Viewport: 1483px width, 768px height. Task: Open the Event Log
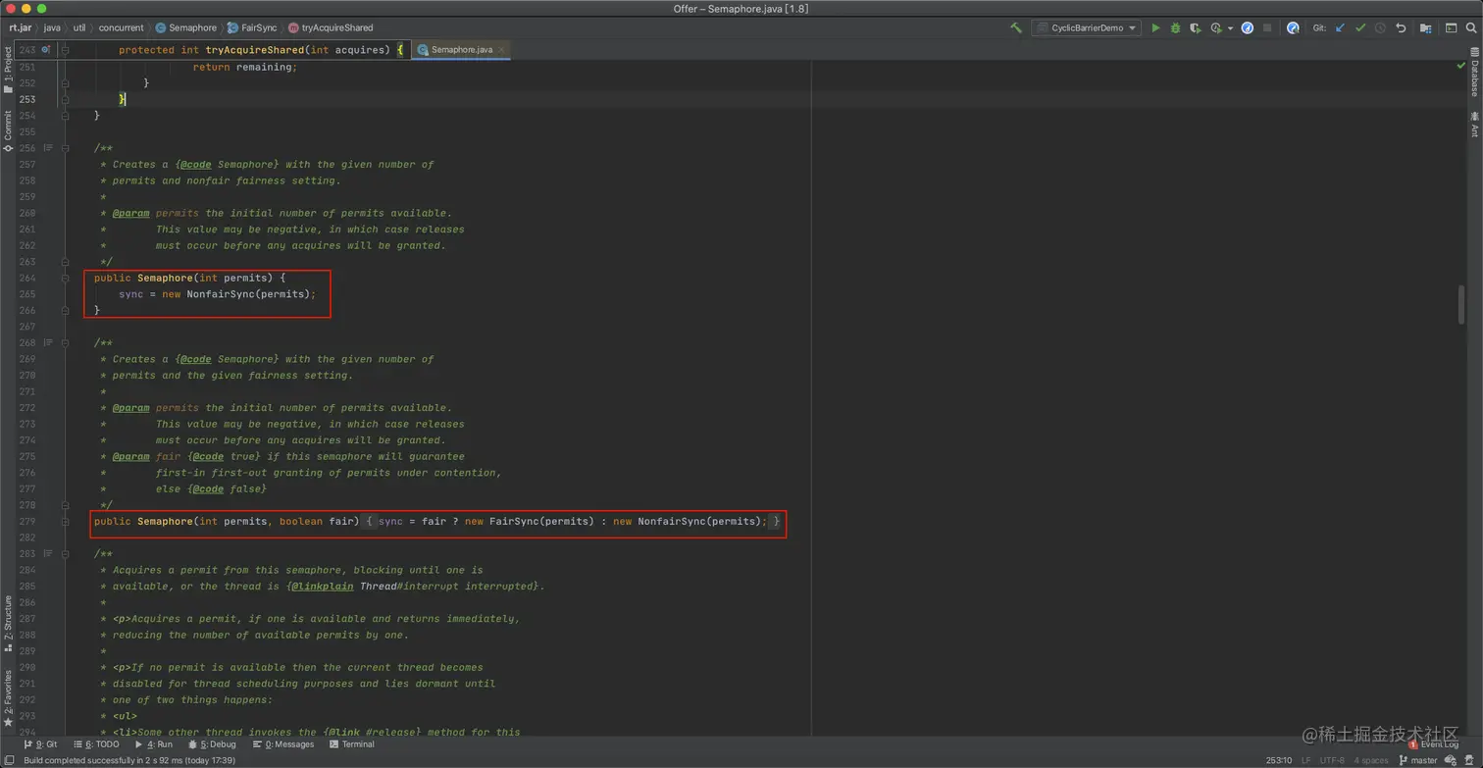click(1433, 744)
